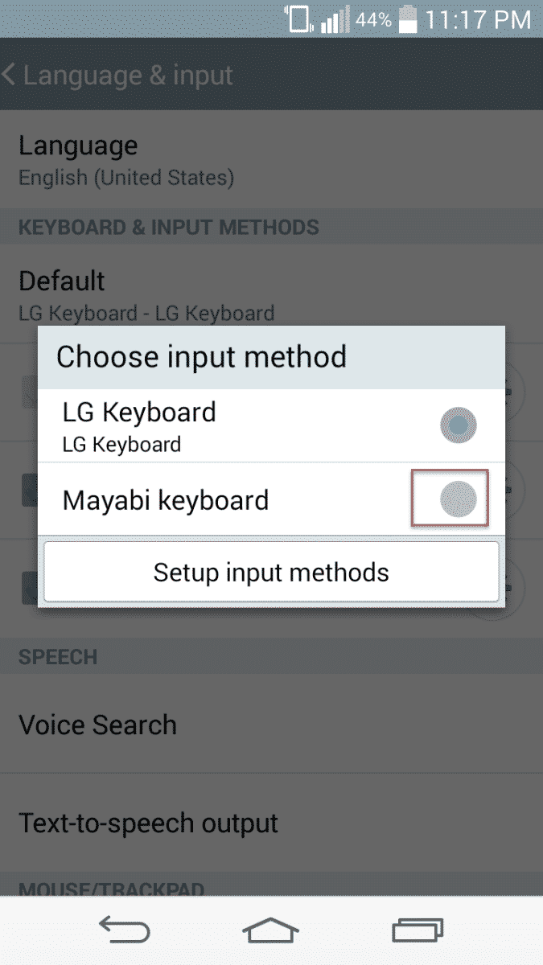543x965 pixels.
Task: Select the LG Keyboard radio button
Action: [x=459, y=425]
